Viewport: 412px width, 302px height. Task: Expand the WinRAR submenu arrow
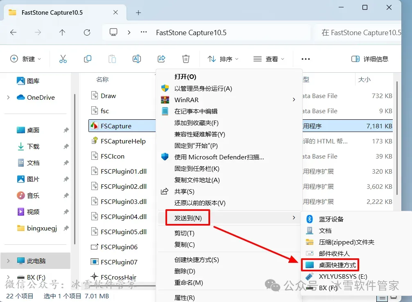(294, 100)
